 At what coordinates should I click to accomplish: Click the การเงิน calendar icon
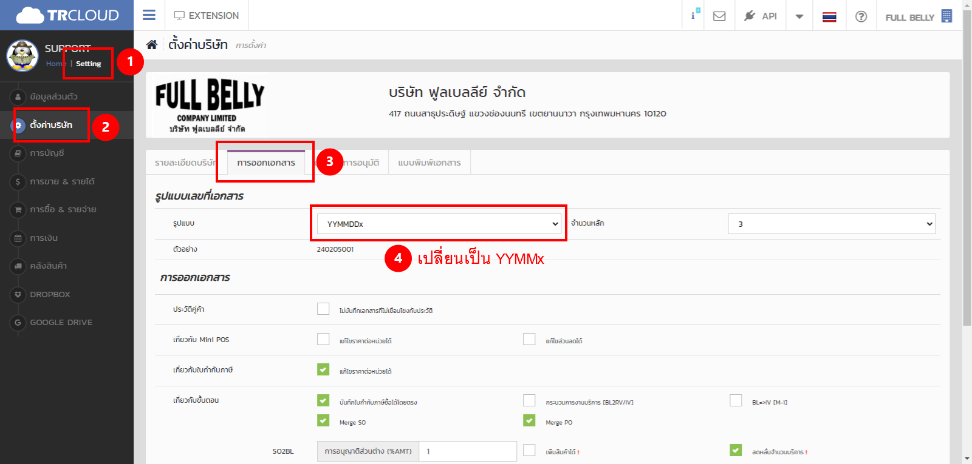[18, 238]
